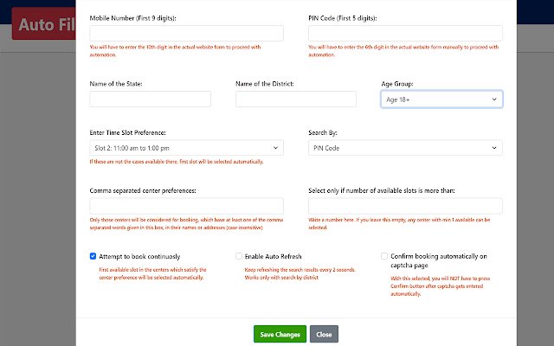554x346 pixels.
Task: Check Confirm booking automatically on captcha page
Action: [384, 256]
